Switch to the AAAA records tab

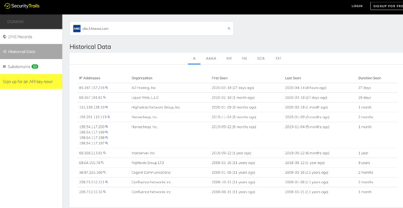211,59
